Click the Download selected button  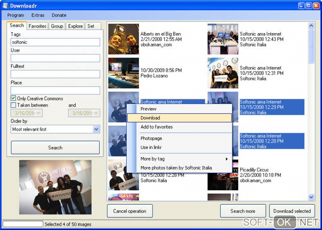tap(292, 211)
